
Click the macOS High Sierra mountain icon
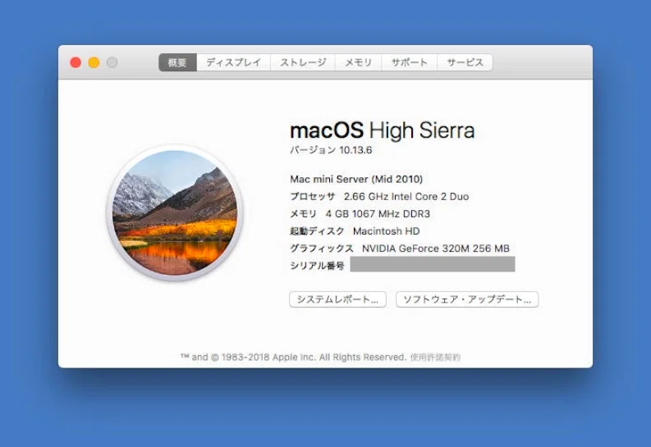(x=175, y=212)
